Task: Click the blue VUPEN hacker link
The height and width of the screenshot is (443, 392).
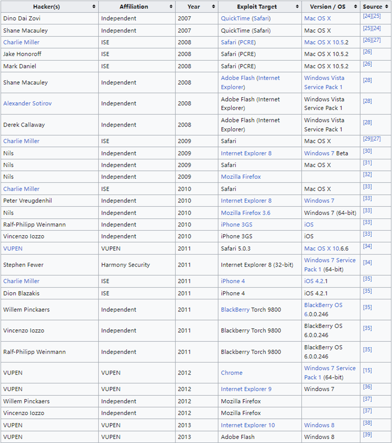Action: [x=13, y=248]
